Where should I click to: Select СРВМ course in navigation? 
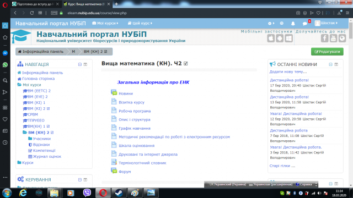pos(33,114)
